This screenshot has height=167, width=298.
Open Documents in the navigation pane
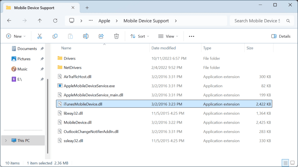(x=27, y=49)
